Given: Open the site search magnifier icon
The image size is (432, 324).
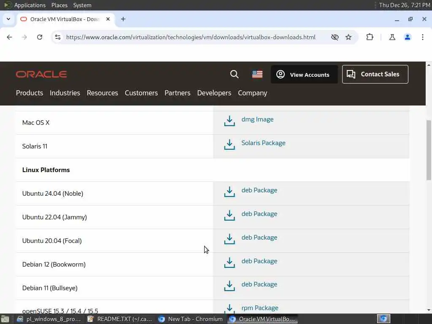Looking at the screenshot, I should tap(234, 74).
